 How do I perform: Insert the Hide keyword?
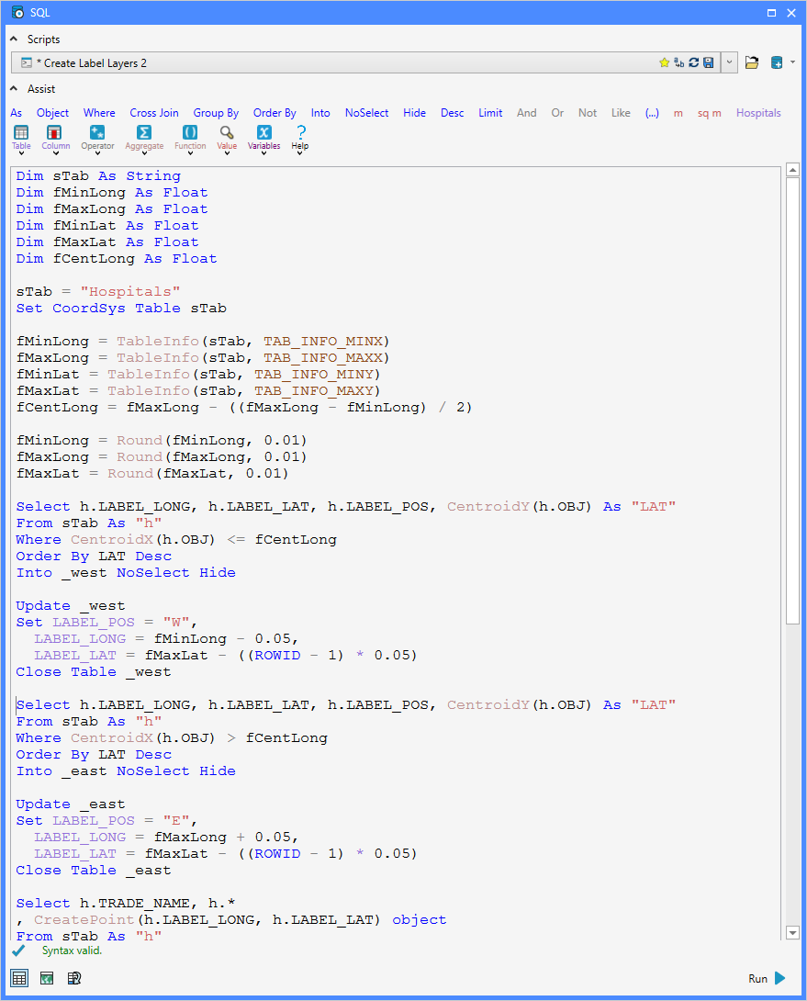[414, 113]
